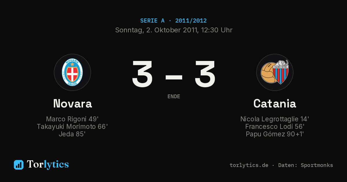Open the torlytics.de website link

[249, 165]
